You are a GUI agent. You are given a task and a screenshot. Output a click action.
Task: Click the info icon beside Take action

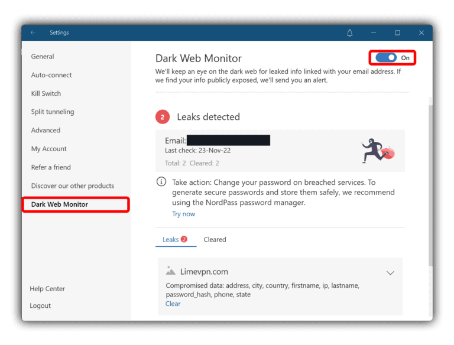pos(161,182)
